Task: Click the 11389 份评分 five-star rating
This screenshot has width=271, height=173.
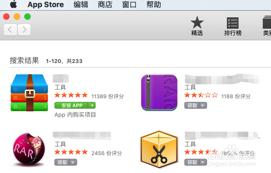Action: pos(71,95)
